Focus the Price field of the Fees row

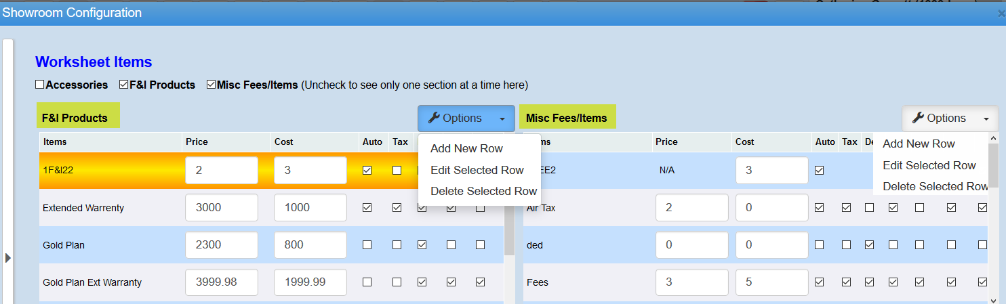click(x=691, y=282)
